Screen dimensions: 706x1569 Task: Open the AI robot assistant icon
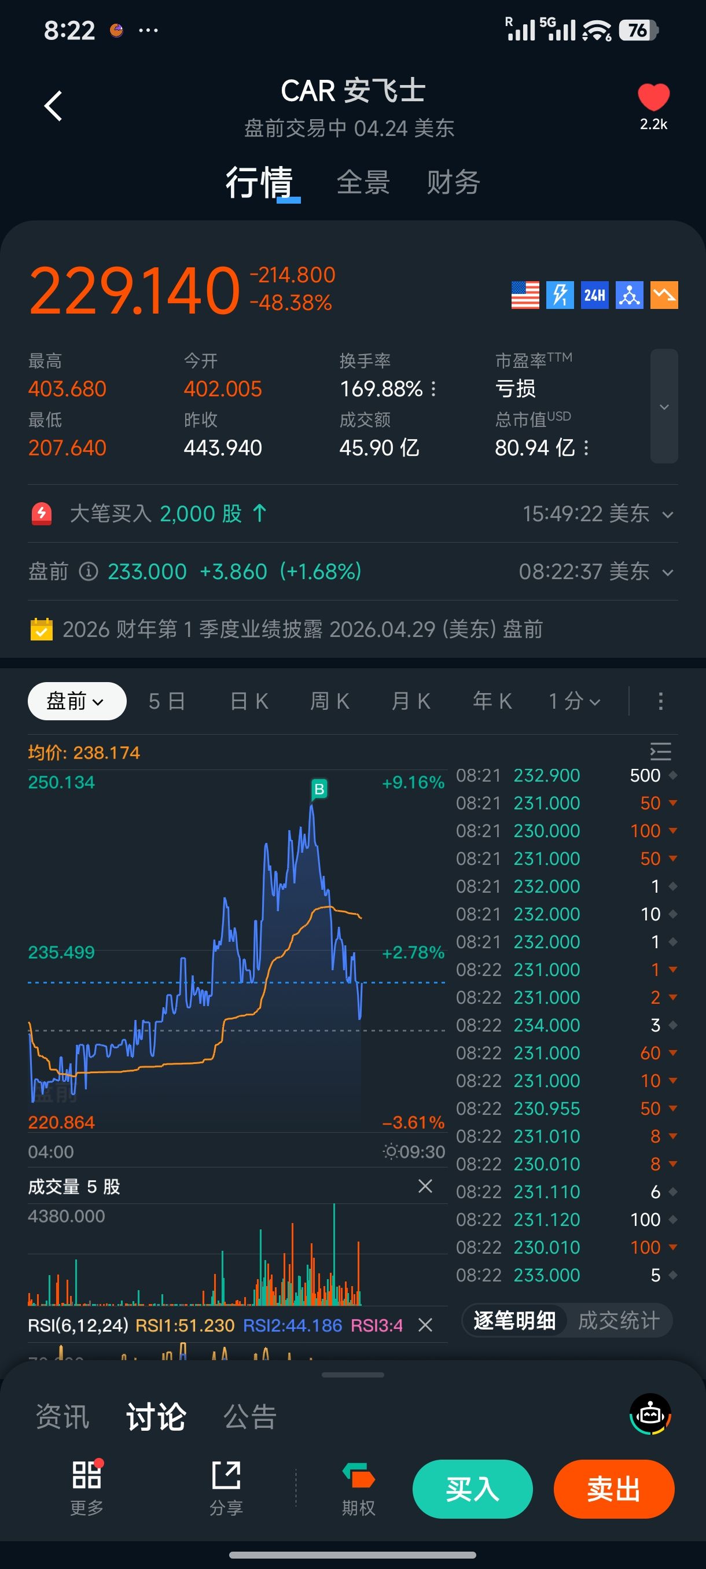(650, 1415)
